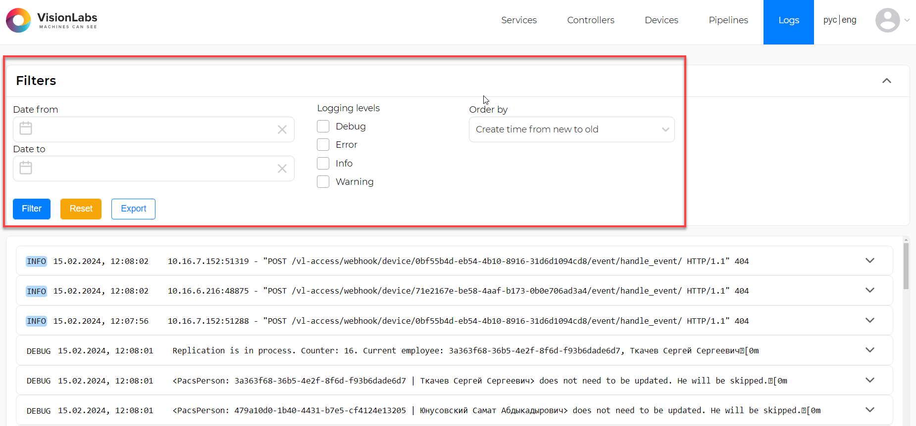Focus the Date from input field

[153, 129]
